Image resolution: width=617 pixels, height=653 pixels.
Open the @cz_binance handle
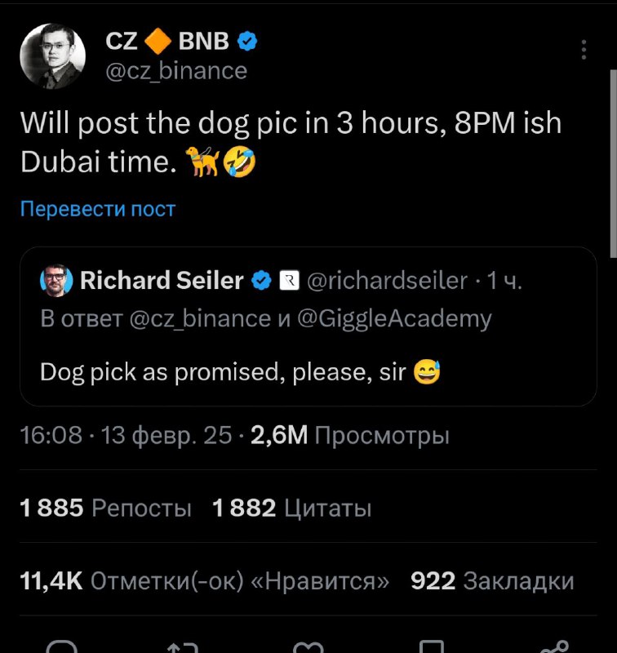pos(176,71)
